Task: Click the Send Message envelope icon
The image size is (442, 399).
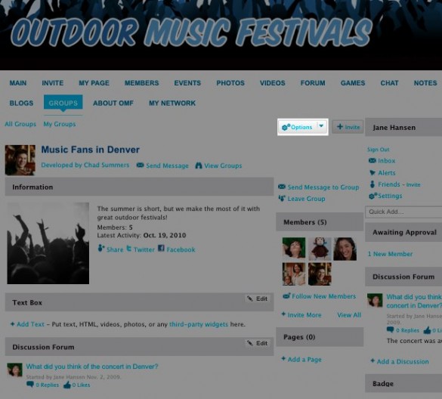Action: tap(140, 165)
